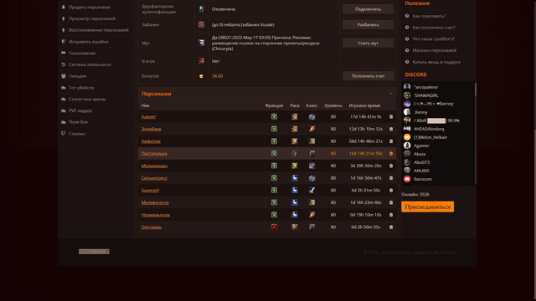The width and height of the screenshot is (536, 301).
Task: Open Купить вещь в подарок link
Action: click(436, 62)
